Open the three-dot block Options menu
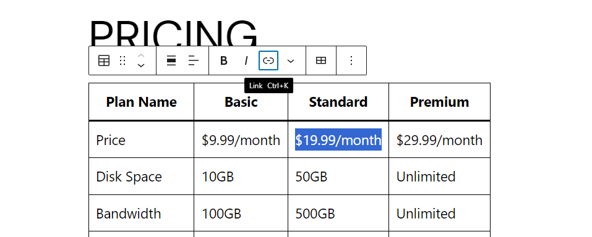The width and height of the screenshot is (592, 237). pyautogui.click(x=351, y=60)
